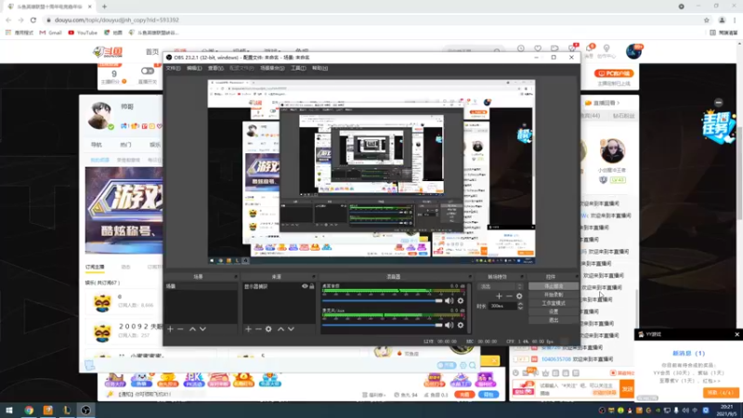
Task: Open OBS Help menu
Action: 319,68
